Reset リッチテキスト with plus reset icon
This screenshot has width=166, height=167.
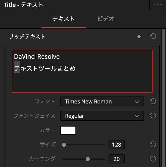pos(153,36)
